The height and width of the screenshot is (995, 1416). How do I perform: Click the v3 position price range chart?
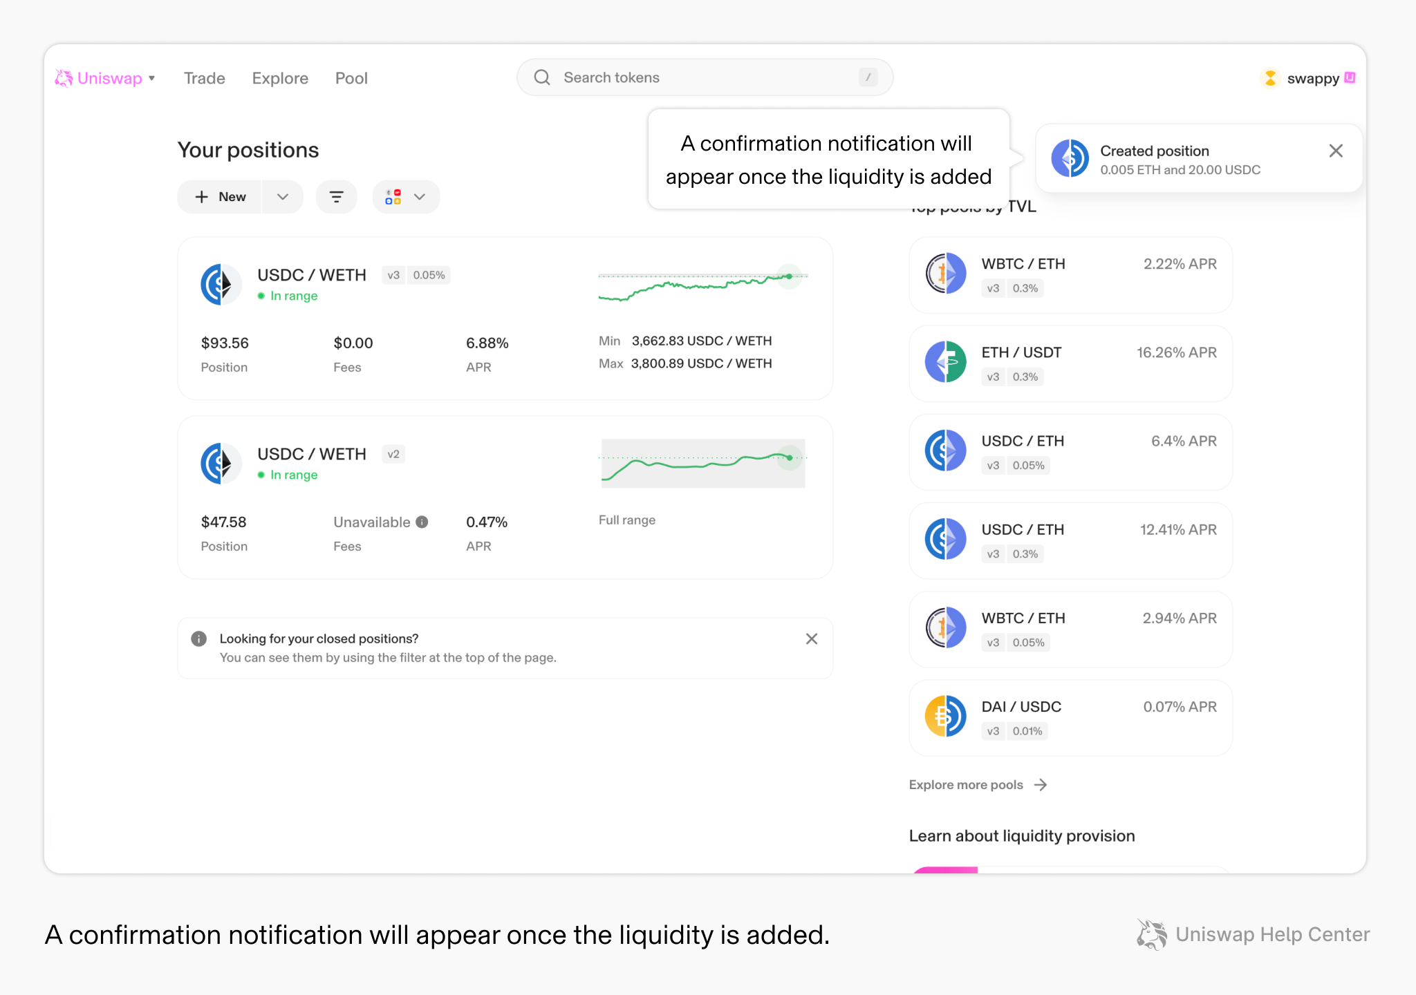pyautogui.click(x=702, y=285)
